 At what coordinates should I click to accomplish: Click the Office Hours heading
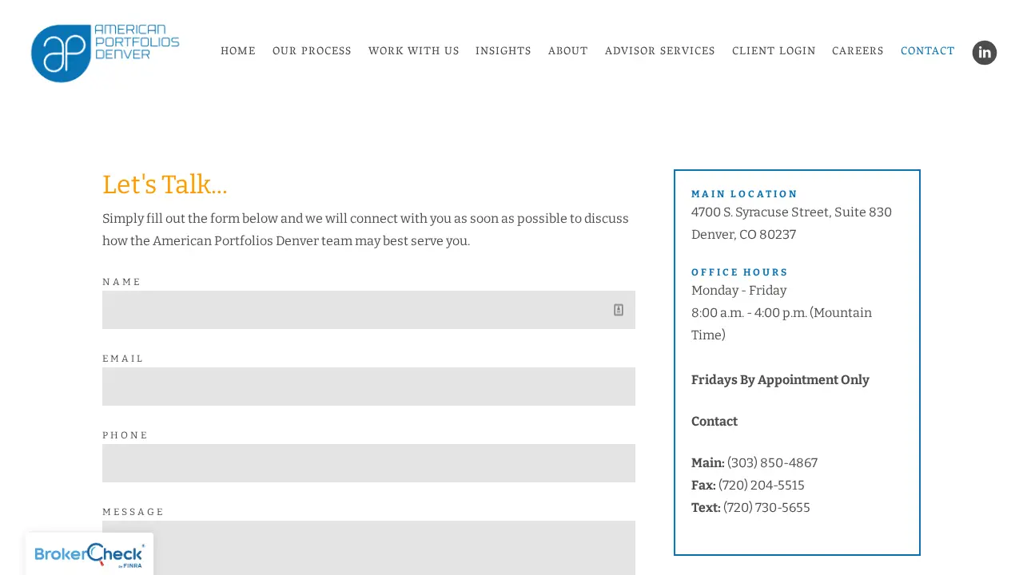pyautogui.click(x=740, y=272)
